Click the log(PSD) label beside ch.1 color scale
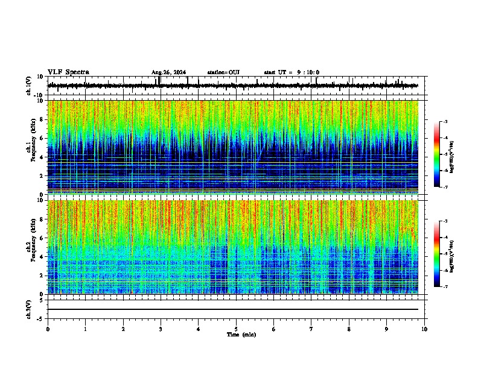 point(452,157)
